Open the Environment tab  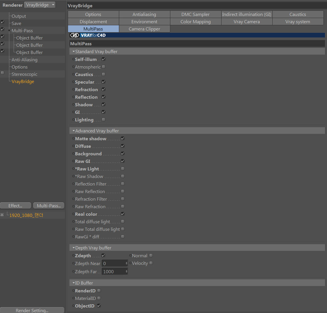144,22
